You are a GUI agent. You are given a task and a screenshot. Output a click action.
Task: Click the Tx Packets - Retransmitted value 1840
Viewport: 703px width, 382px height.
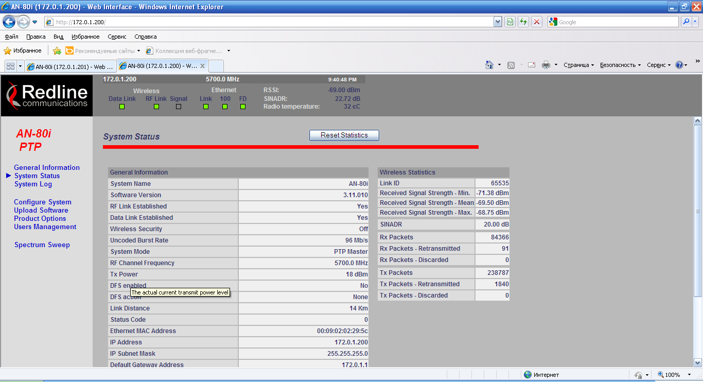(501, 284)
